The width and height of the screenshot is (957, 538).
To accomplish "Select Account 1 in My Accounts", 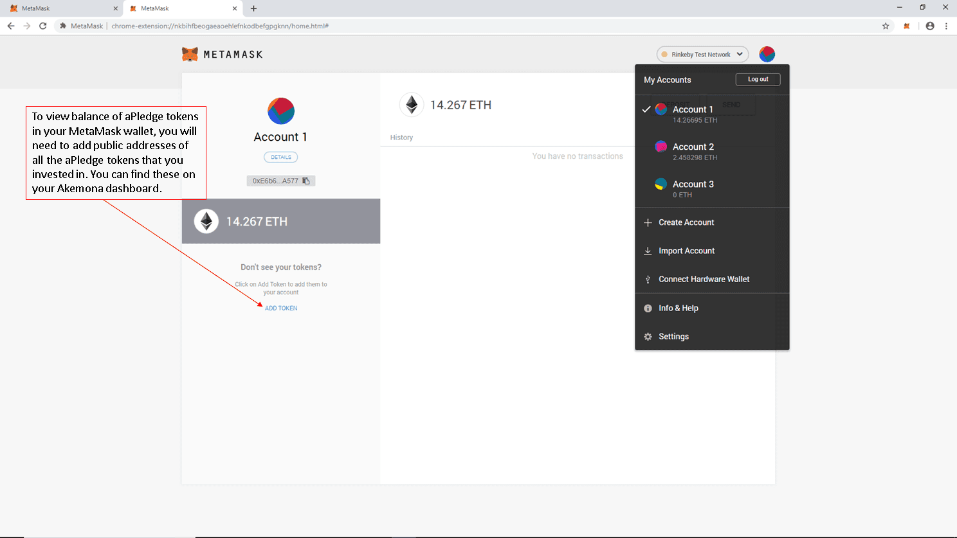I will [712, 114].
